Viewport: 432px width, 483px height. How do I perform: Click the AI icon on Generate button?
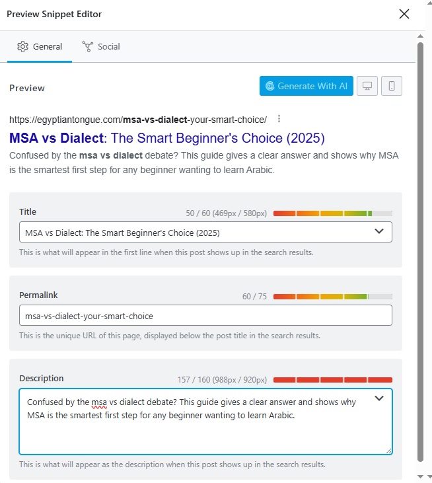tap(270, 86)
